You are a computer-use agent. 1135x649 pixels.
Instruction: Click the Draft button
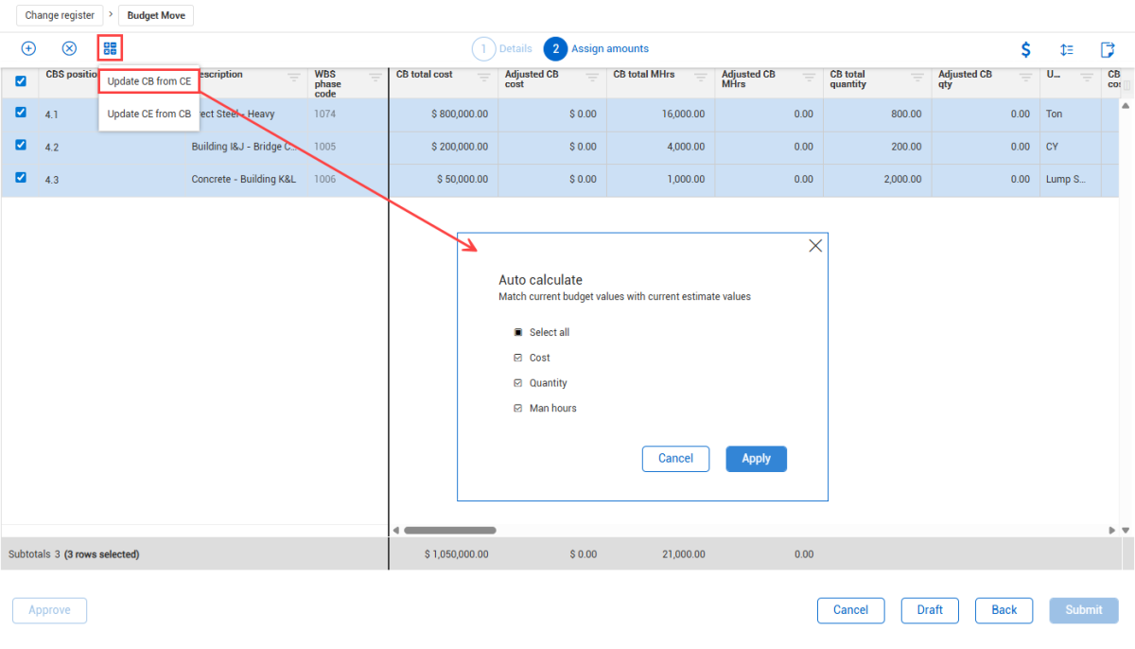point(929,610)
